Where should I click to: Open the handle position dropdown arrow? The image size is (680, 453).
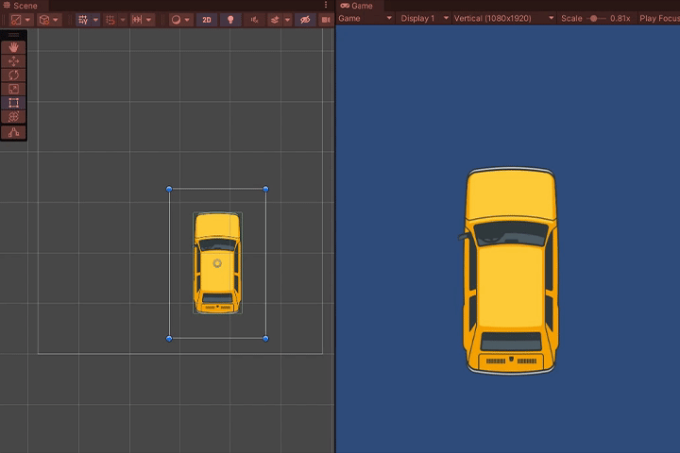(x=27, y=20)
